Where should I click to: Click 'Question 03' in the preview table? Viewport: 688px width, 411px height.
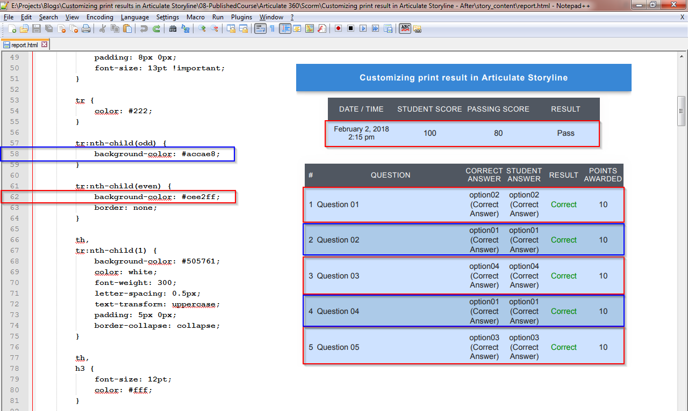[338, 276]
